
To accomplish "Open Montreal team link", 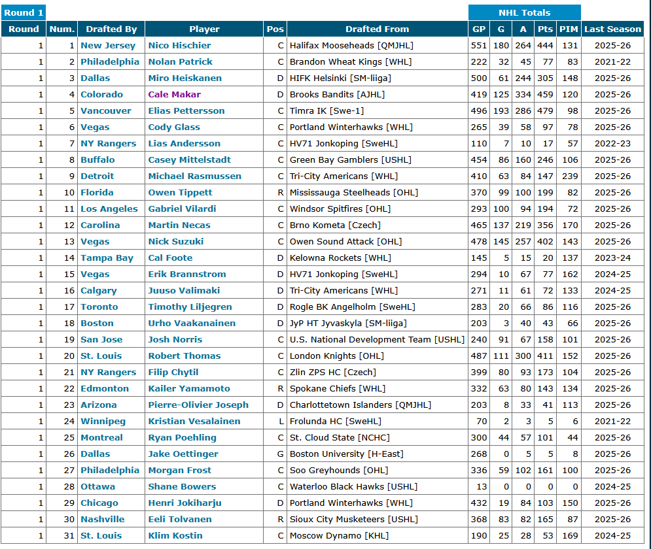I will click(x=101, y=437).
